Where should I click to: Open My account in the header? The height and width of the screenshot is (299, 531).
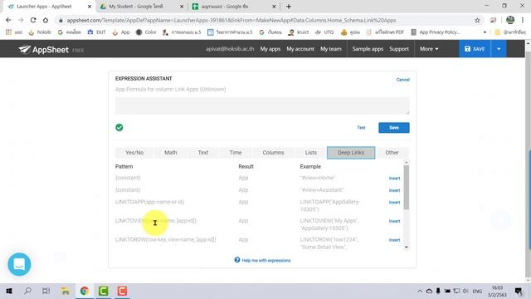(x=300, y=49)
